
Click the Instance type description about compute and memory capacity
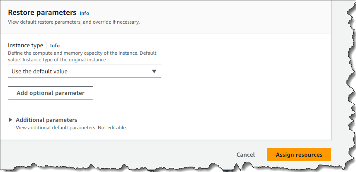pos(82,56)
